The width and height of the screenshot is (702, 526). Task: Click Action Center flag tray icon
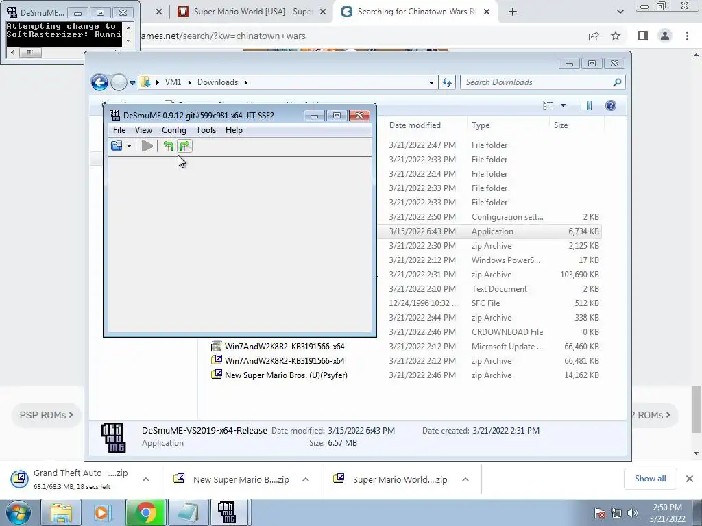tap(600, 513)
